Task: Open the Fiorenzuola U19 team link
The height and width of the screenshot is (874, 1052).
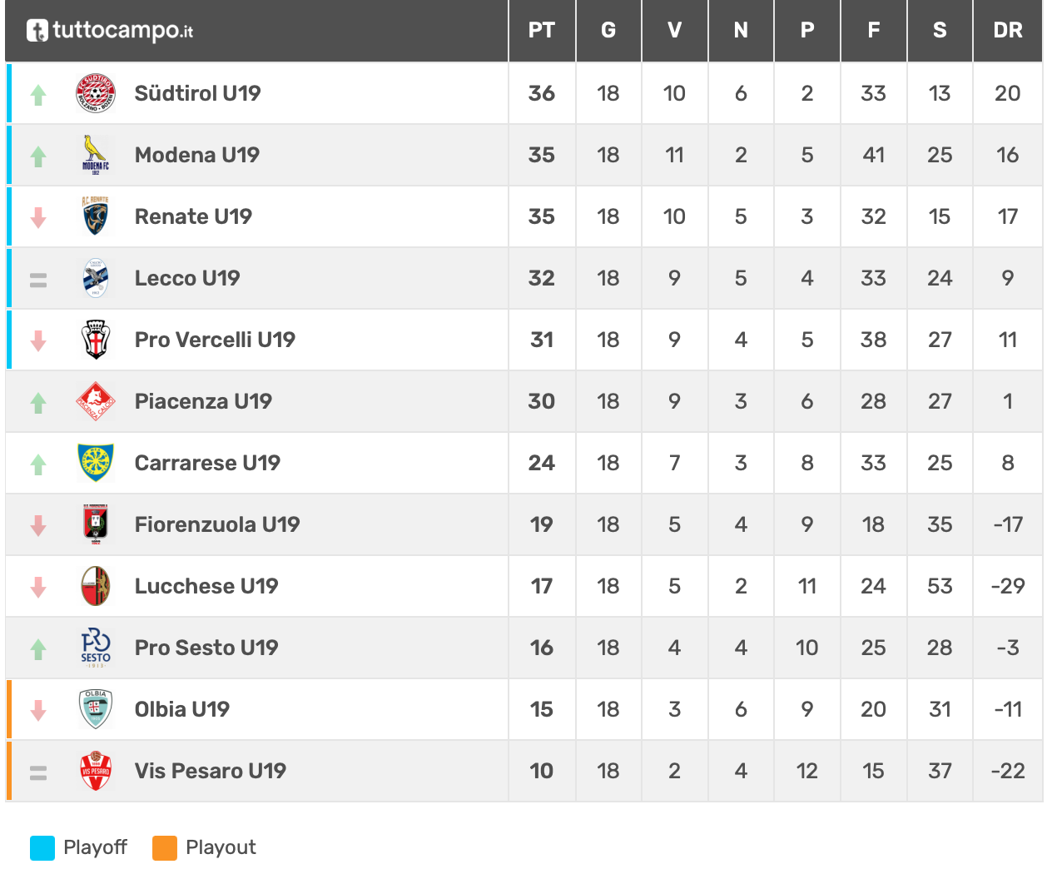Action: pos(217,524)
